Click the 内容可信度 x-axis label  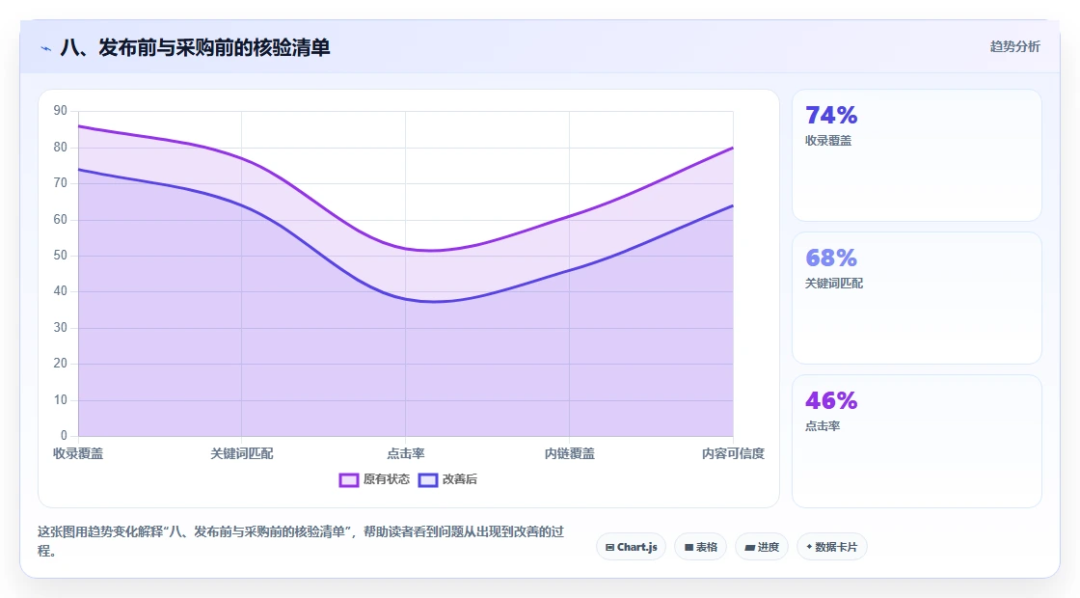[x=733, y=453]
